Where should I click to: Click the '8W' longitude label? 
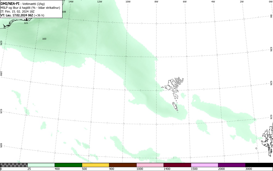(156, 2)
